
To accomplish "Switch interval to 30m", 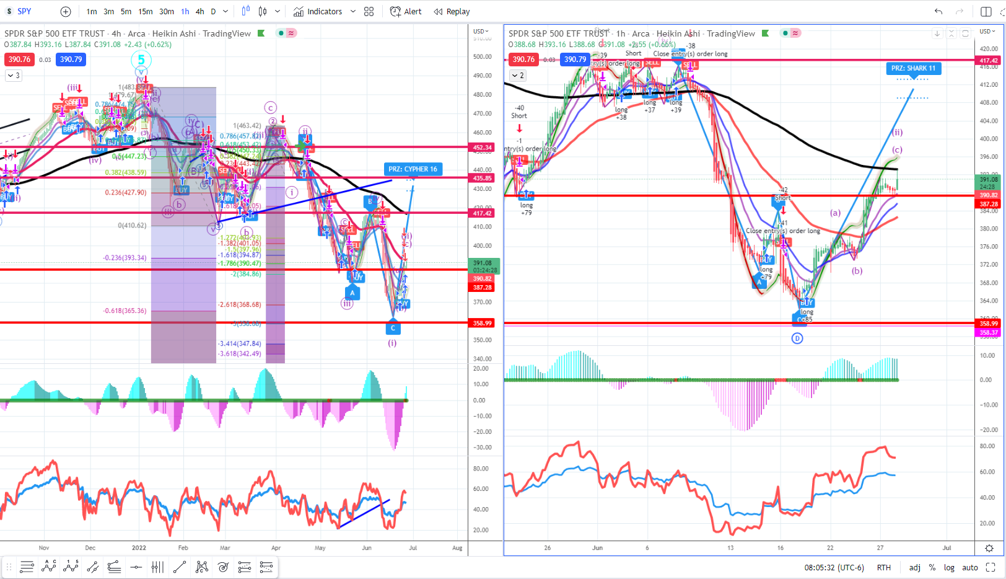I will coord(167,11).
